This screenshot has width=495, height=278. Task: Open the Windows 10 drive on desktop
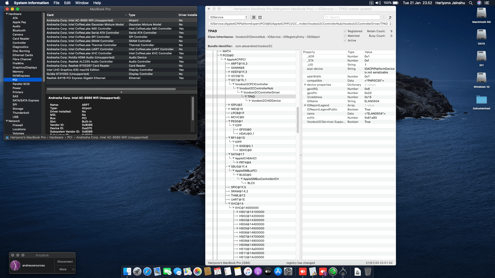481,78
